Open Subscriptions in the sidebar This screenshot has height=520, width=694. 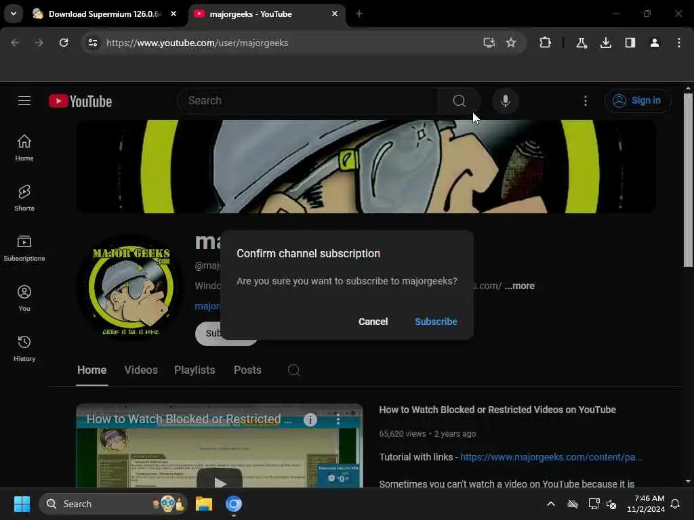(24, 248)
